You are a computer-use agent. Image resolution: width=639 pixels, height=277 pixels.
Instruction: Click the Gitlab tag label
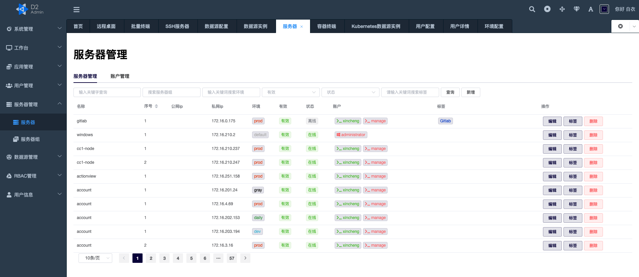(x=445, y=121)
